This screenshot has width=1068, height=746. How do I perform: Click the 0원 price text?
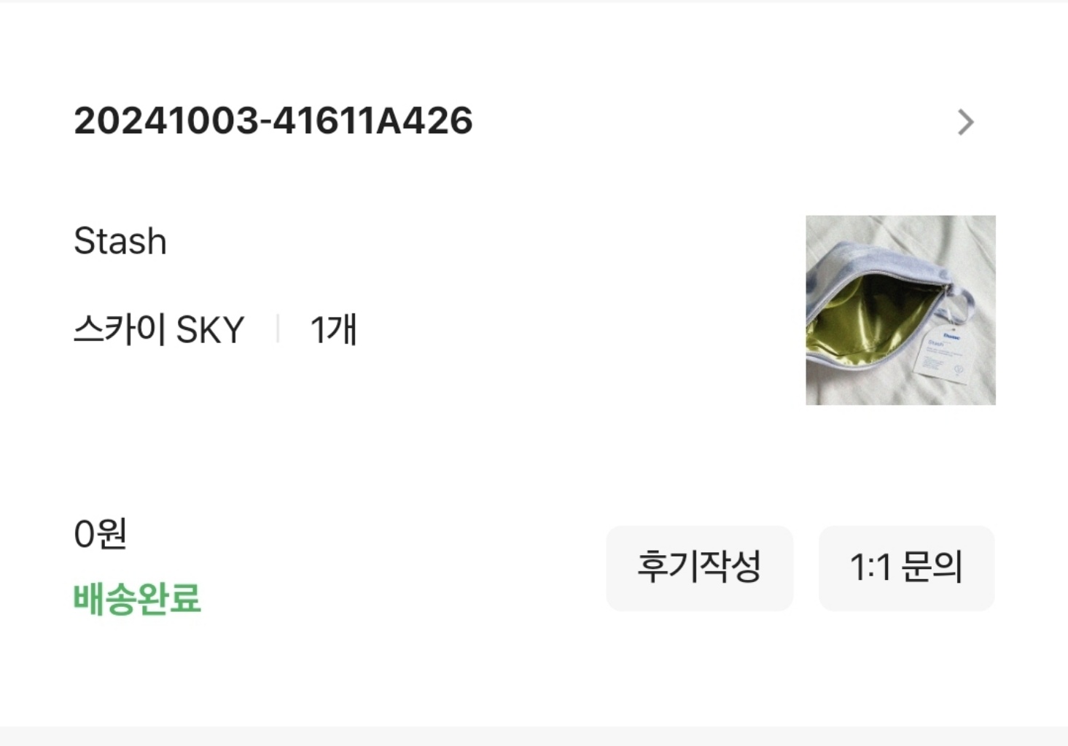tap(101, 534)
